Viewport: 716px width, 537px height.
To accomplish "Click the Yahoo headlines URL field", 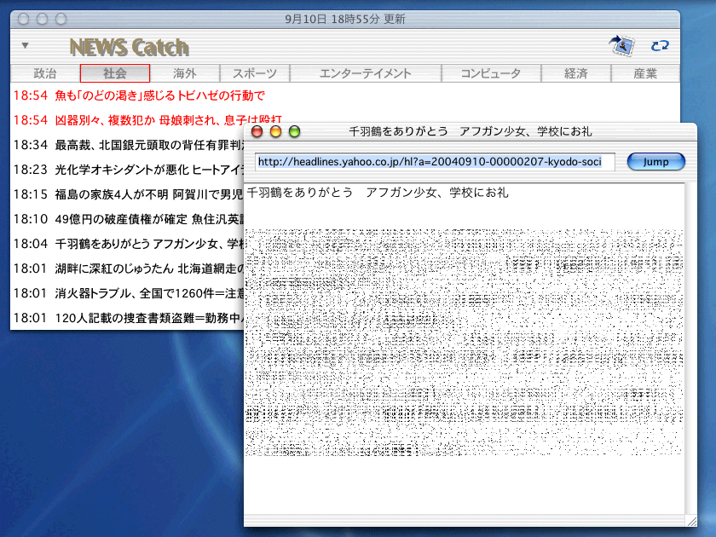I will point(435,161).
